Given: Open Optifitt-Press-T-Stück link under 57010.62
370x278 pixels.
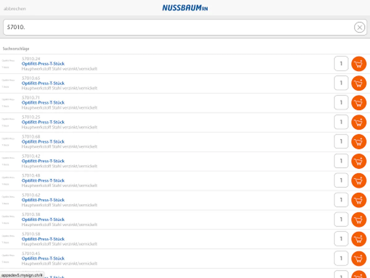Looking at the screenshot, I should coord(43,200).
